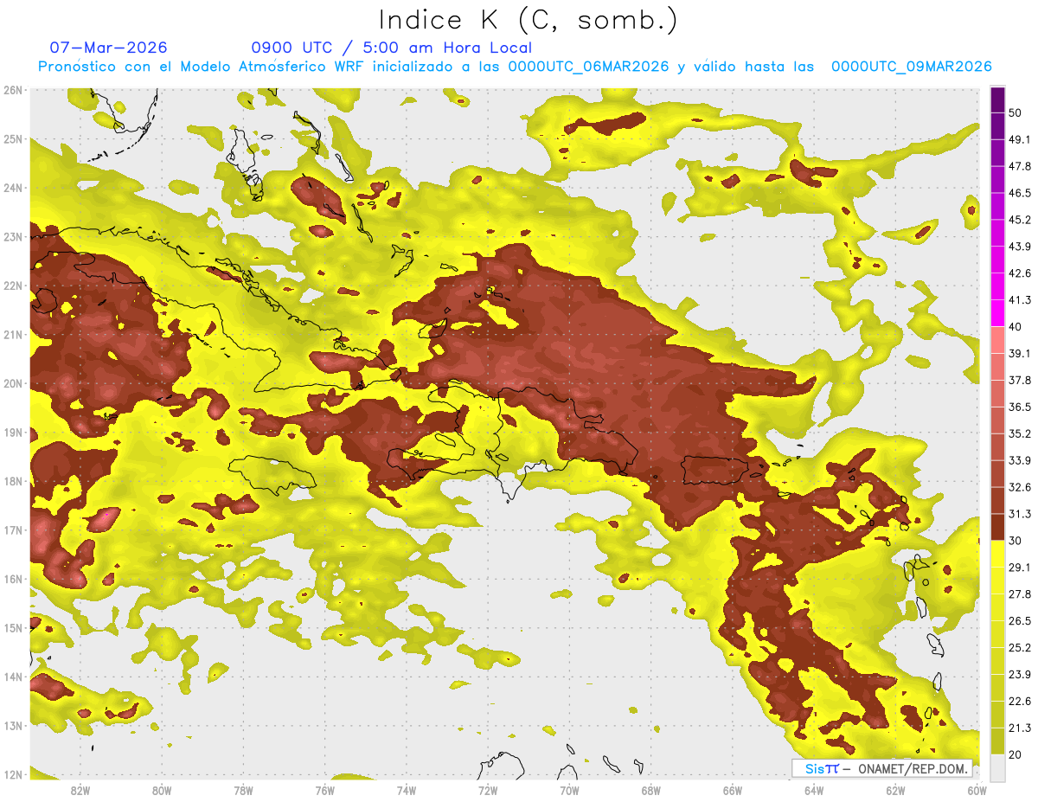Click the longitude axis label 66W

[733, 790]
